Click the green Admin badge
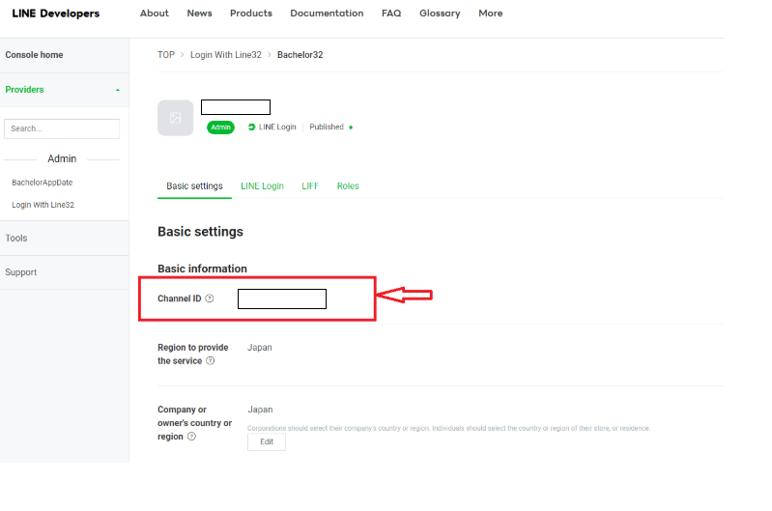This screenshot has width=772, height=511. tap(220, 128)
